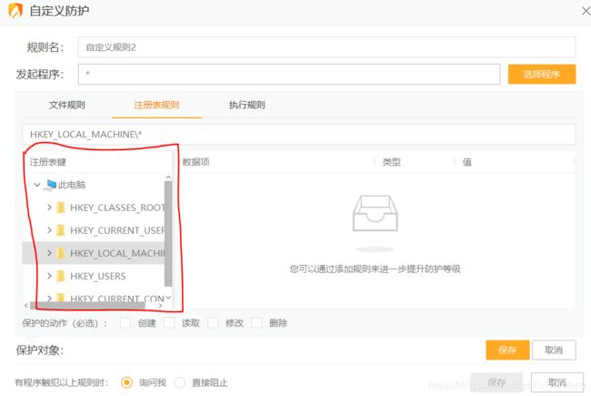
Task: Click the HKEY_CURRENT_USER folder icon
Action: pos(60,230)
